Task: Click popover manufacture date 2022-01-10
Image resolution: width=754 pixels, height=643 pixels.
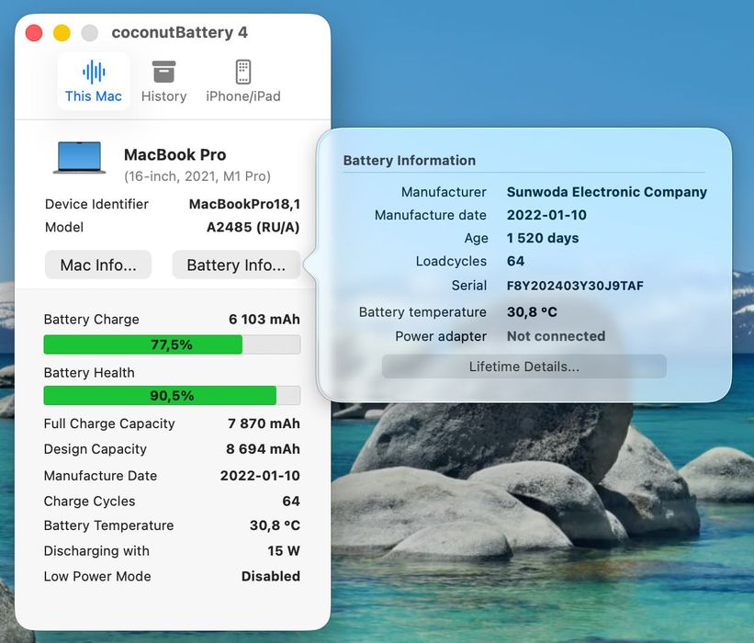Action: click(546, 215)
